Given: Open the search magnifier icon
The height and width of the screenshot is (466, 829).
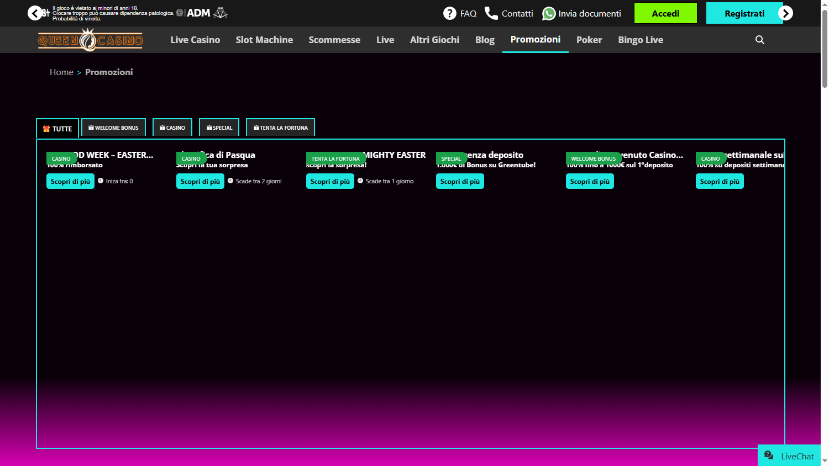Looking at the screenshot, I should point(760,40).
